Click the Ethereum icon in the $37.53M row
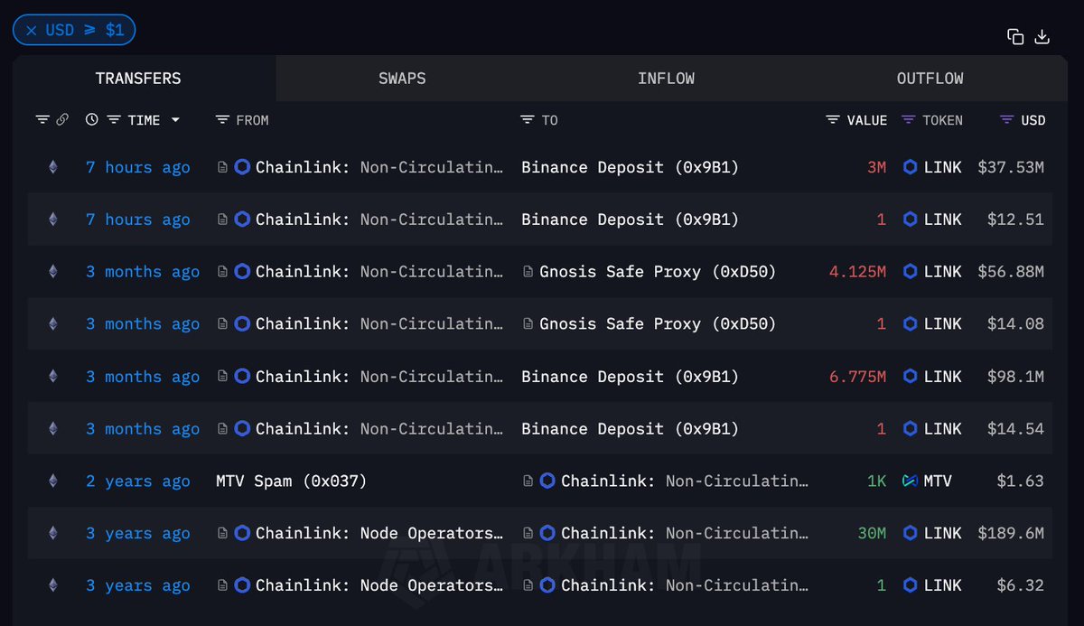The height and width of the screenshot is (626, 1084). click(x=52, y=167)
